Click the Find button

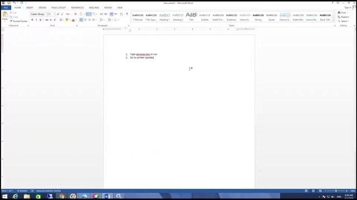[342, 13]
